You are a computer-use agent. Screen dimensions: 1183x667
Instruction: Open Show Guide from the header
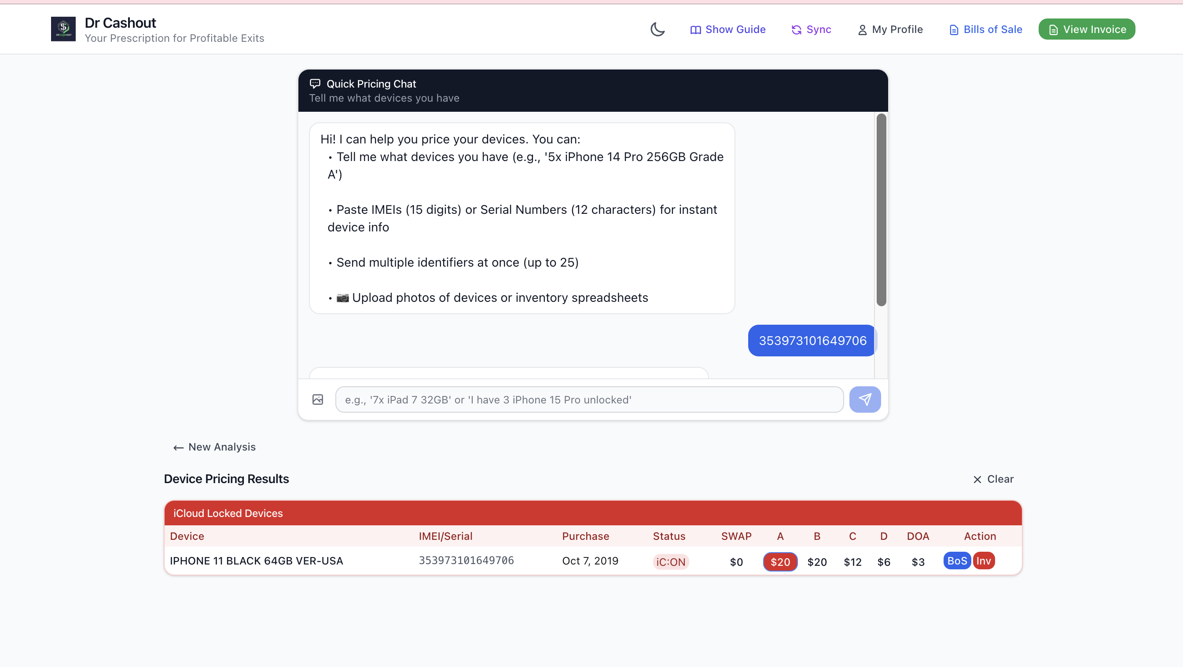(x=728, y=29)
